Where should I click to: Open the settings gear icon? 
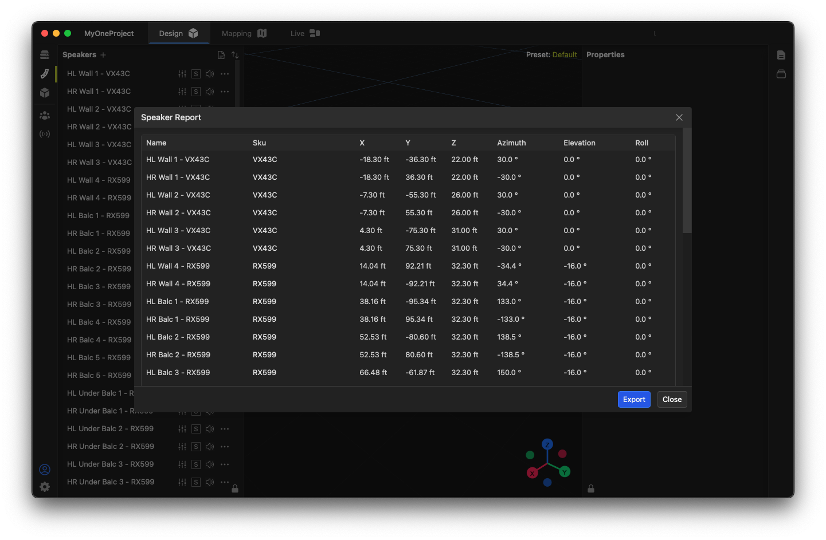[45, 487]
